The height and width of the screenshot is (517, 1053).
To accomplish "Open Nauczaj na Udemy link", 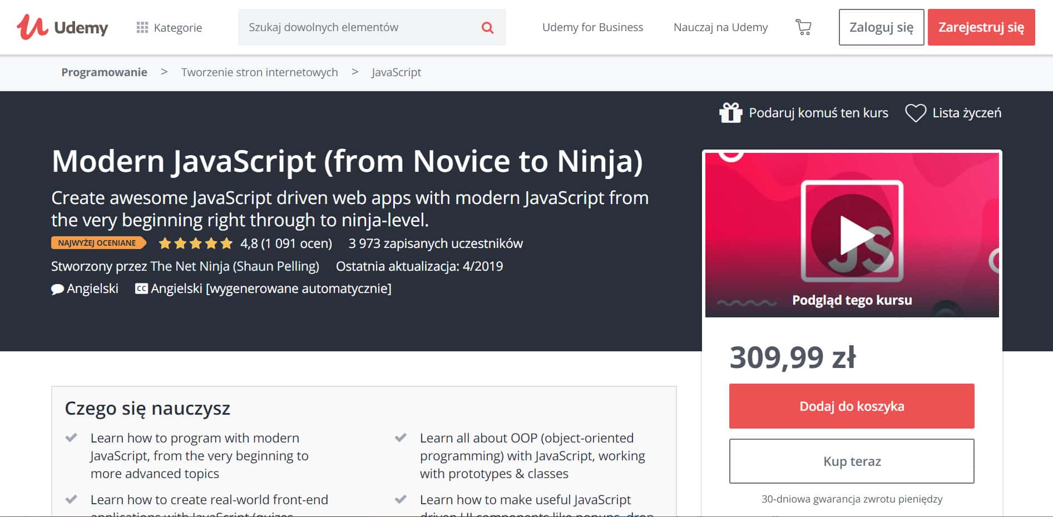I will click(x=720, y=27).
